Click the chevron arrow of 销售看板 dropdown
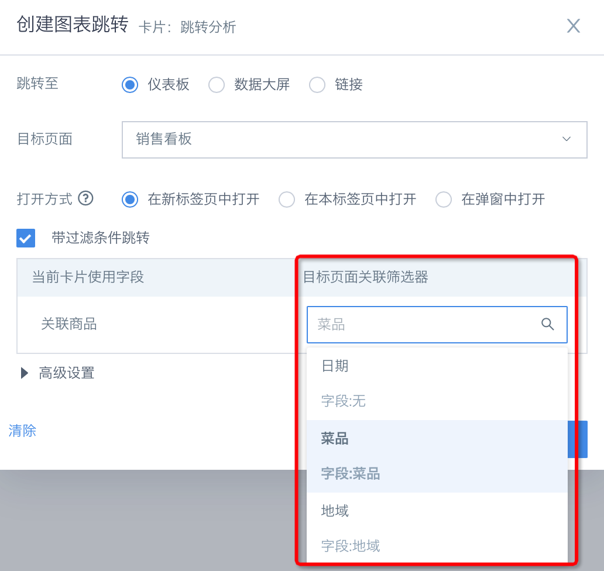604x571 pixels. [566, 139]
